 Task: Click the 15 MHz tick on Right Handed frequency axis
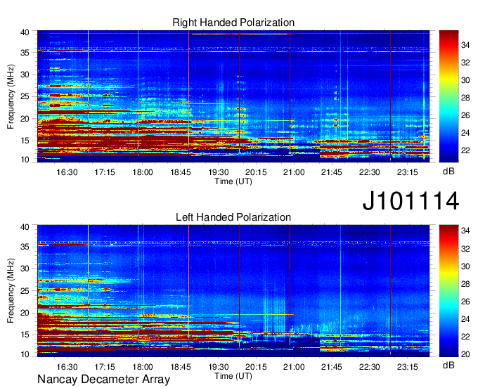(x=25, y=141)
